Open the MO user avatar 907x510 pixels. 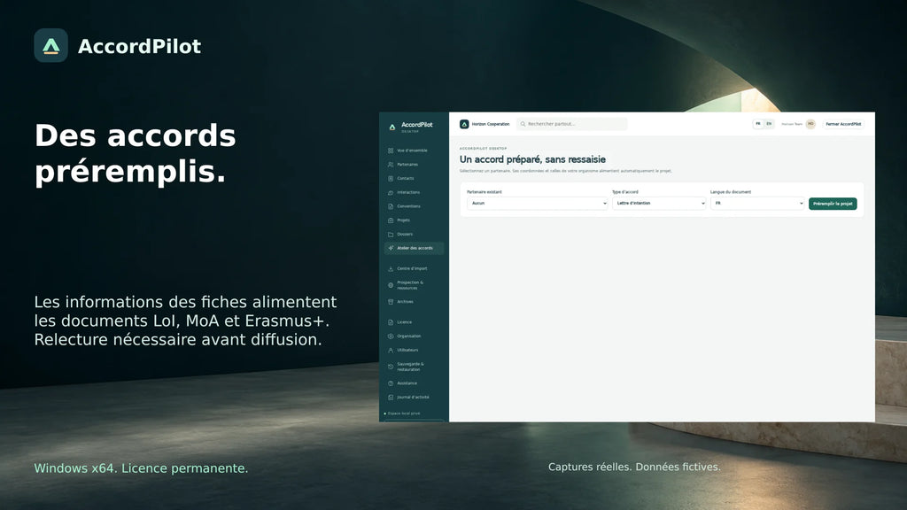810,124
